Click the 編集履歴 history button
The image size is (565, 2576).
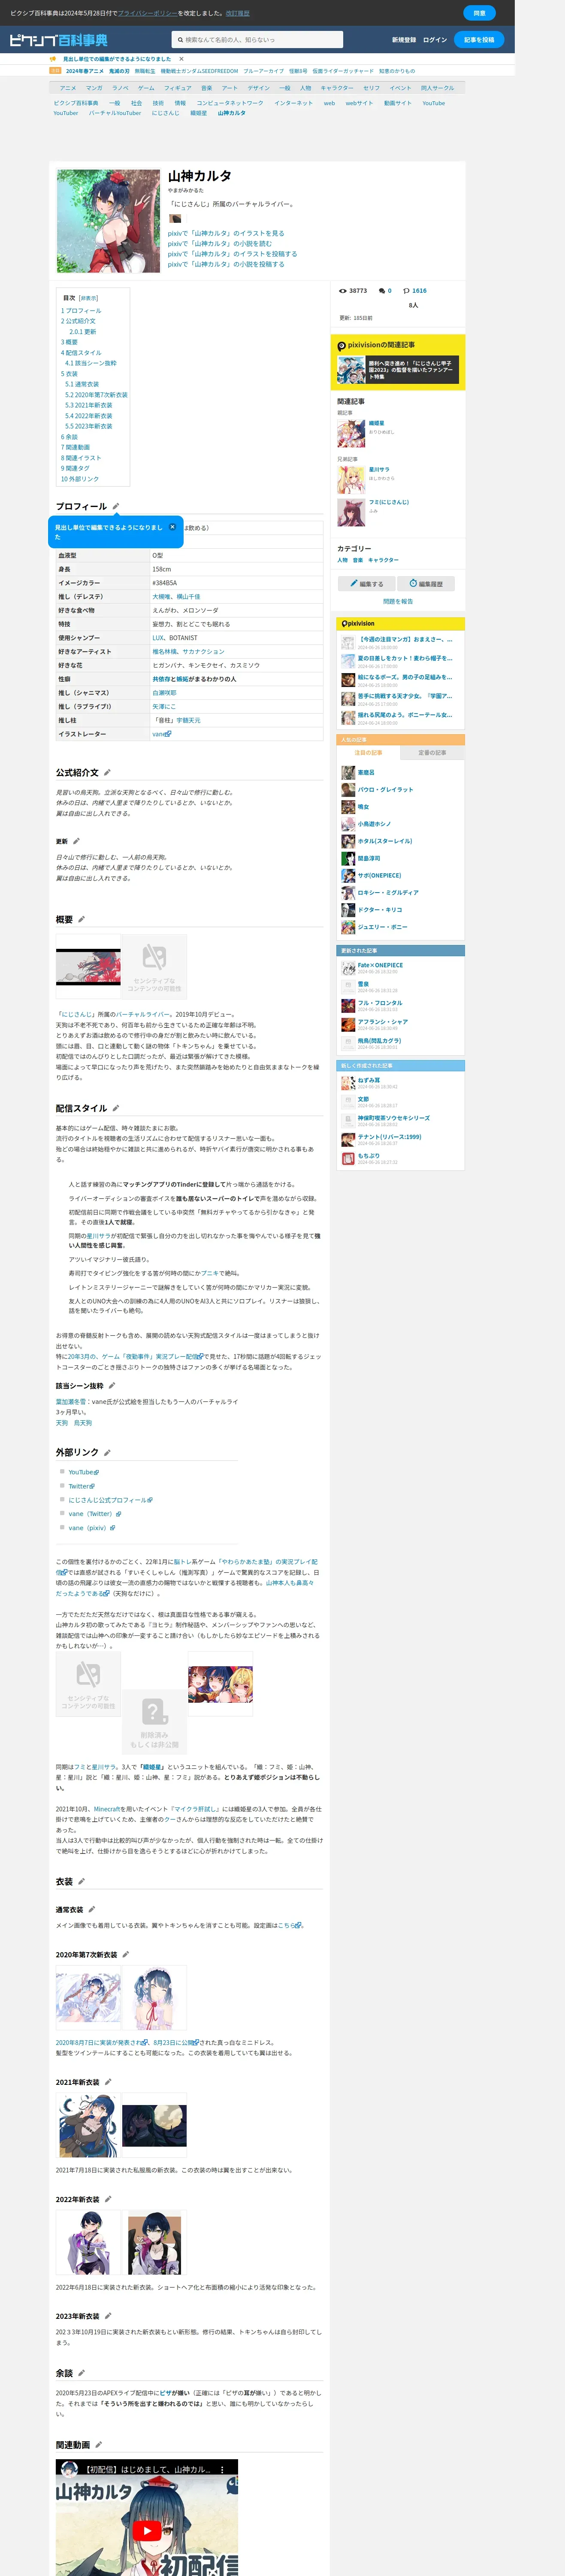coord(426,583)
